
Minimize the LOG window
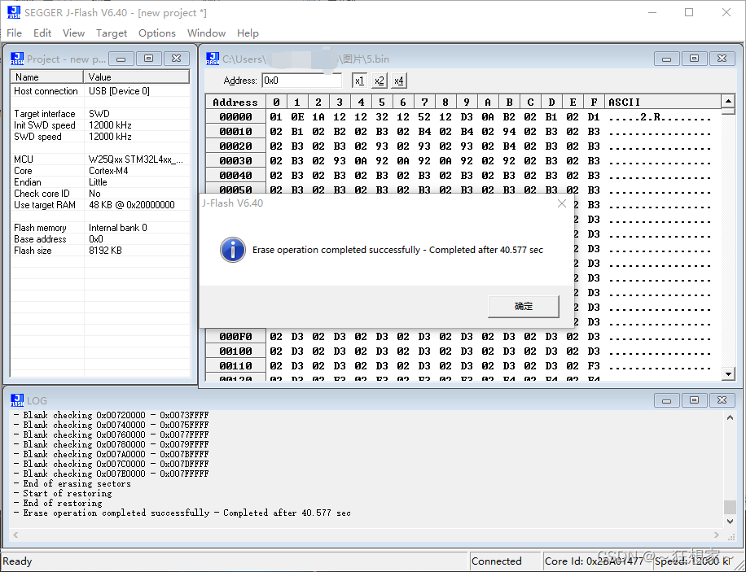tap(666, 400)
